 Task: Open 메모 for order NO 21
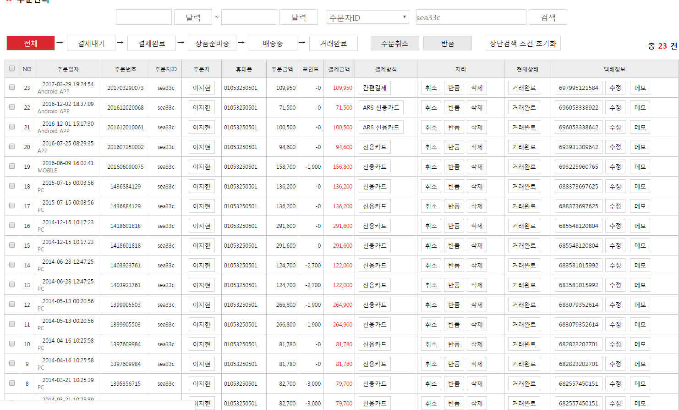click(x=640, y=127)
